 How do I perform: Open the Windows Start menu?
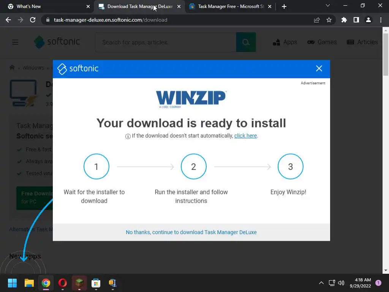pos(12,283)
